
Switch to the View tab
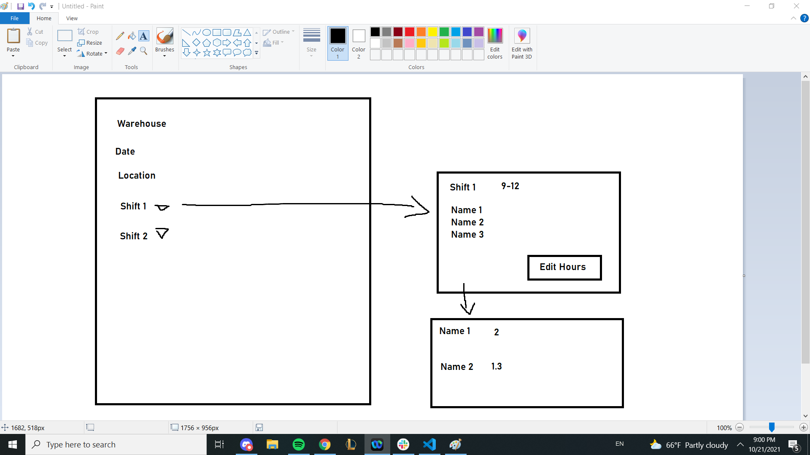(x=72, y=18)
